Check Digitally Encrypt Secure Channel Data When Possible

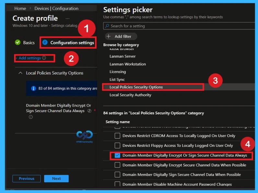pyautogui.click(x=117, y=165)
